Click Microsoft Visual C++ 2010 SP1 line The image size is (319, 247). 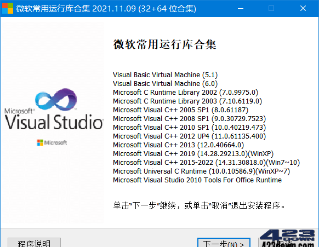coord(190,127)
